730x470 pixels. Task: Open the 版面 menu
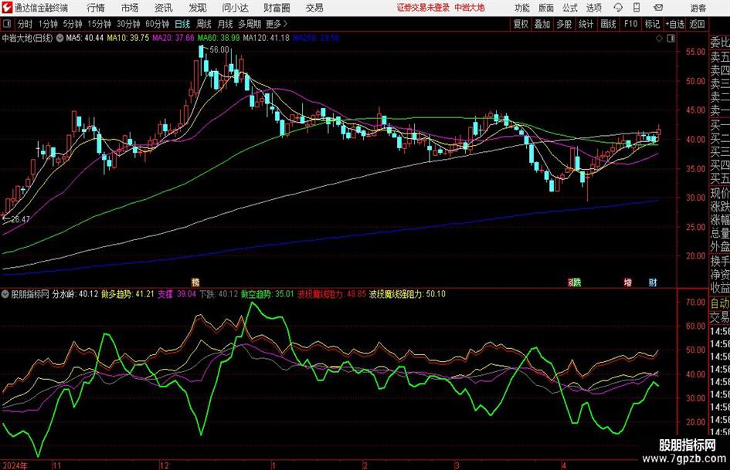(x=546, y=8)
